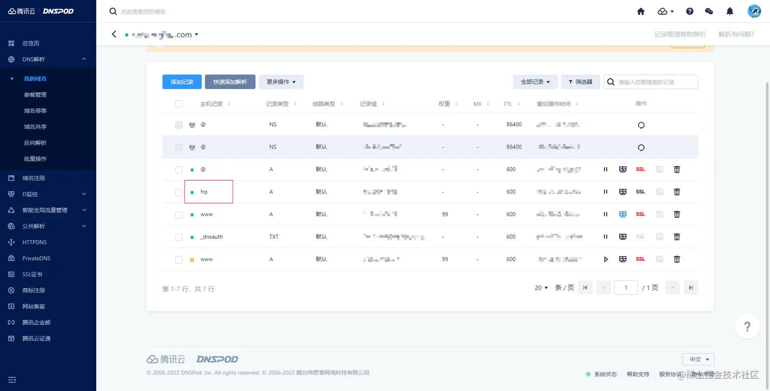770x391 pixels.
Task: Open the monitoring icon on the frp row
Action: (622, 192)
